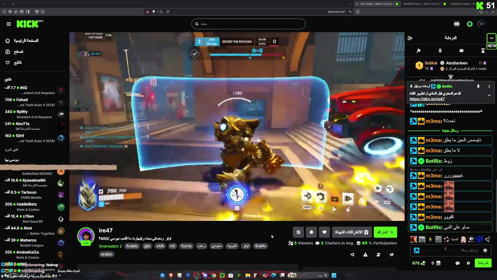Open recommended channel z7lion
This screenshot has height=280, width=497.
pos(35,219)
